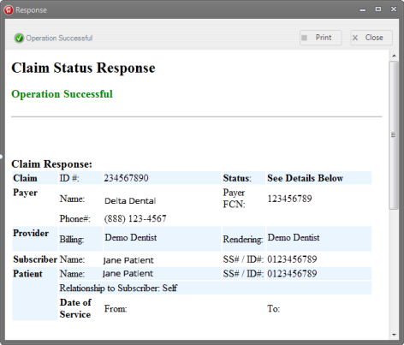404x345 pixels.
Task: Click the red application icon in title bar
Action: point(9,10)
